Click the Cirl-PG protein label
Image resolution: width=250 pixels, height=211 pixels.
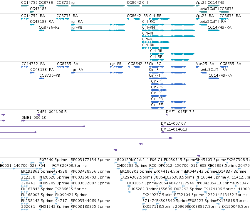155,64
